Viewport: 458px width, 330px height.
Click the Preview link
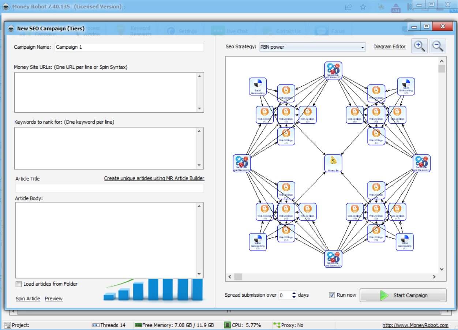click(54, 299)
